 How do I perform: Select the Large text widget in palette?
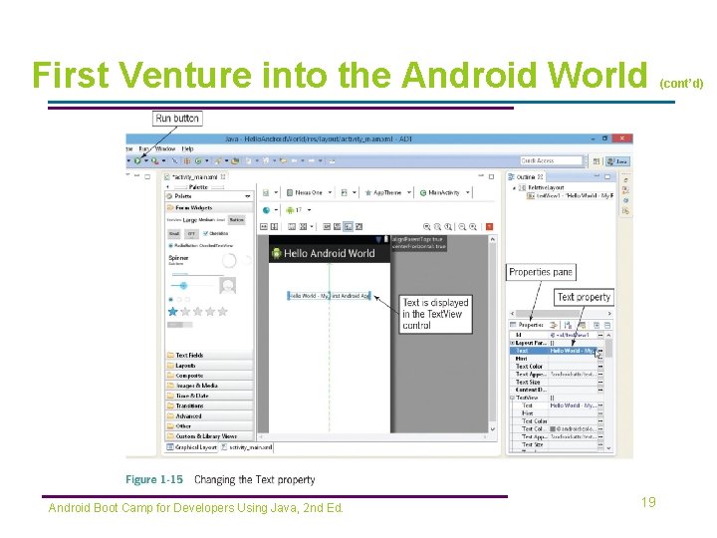tap(190, 220)
